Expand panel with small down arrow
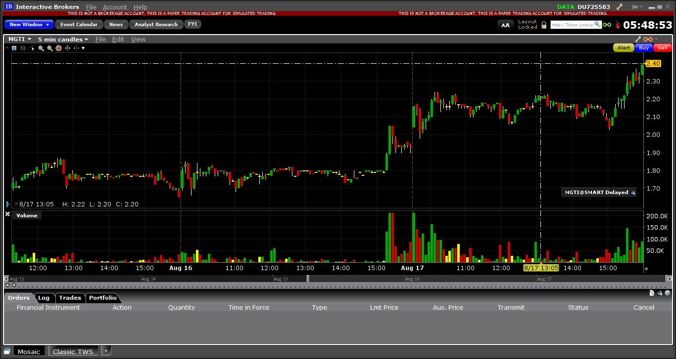The width and height of the screenshot is (676, 359). click(x=13, y=285)
